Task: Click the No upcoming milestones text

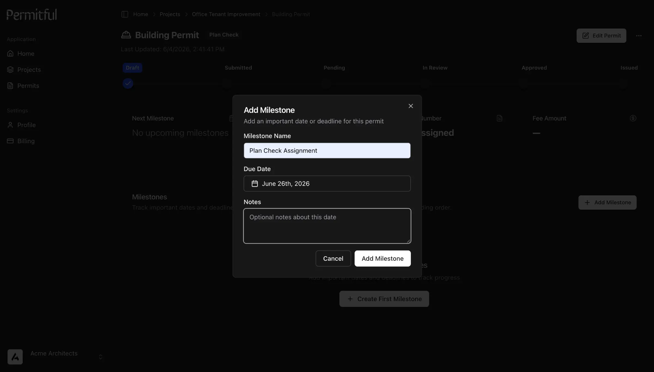Action: [180, 133]
